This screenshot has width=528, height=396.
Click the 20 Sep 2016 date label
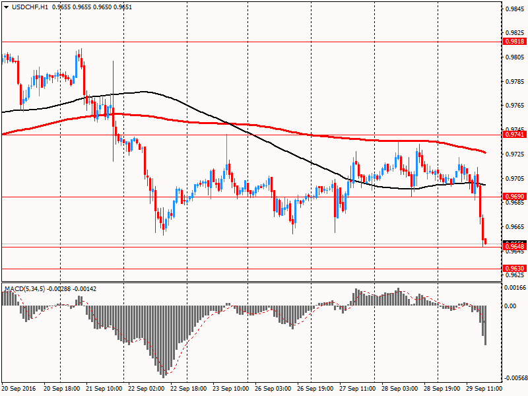[x=19, y=390]
